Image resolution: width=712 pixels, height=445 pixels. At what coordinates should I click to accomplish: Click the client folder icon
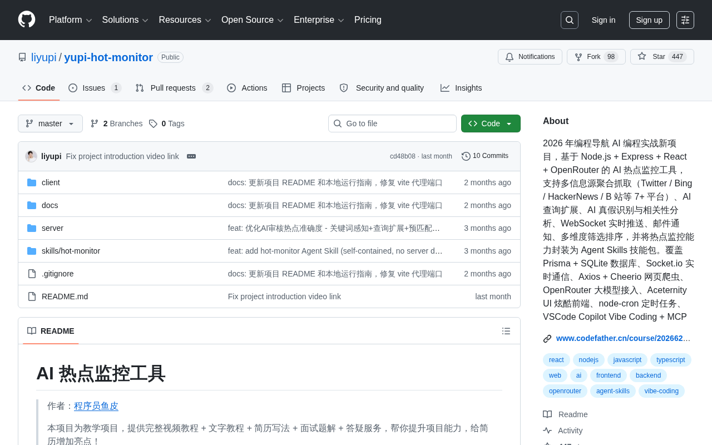point(32,182)
